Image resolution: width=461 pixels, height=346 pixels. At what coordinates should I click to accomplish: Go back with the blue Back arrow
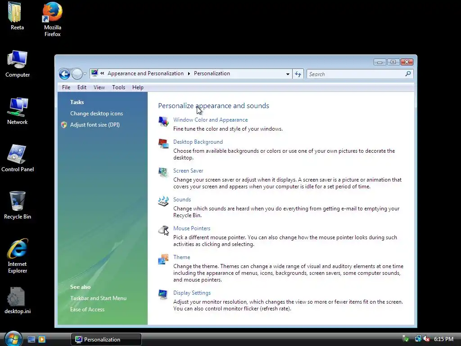[x=64, y=74]
